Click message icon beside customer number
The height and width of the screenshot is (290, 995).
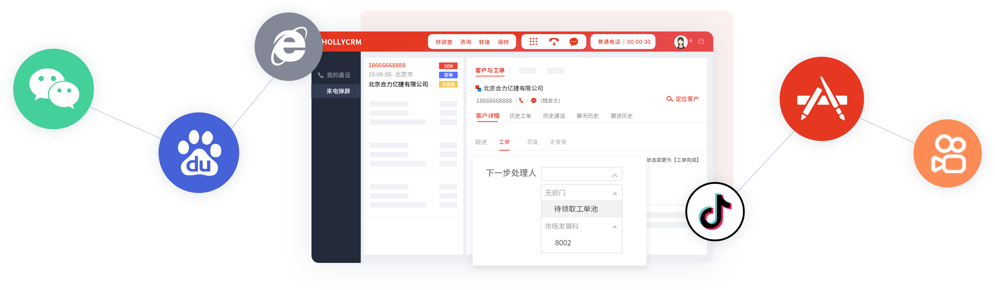tap(533, 101)
